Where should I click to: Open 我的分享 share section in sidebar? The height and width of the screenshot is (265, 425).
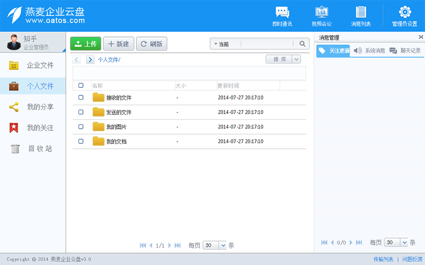[33, 107]
